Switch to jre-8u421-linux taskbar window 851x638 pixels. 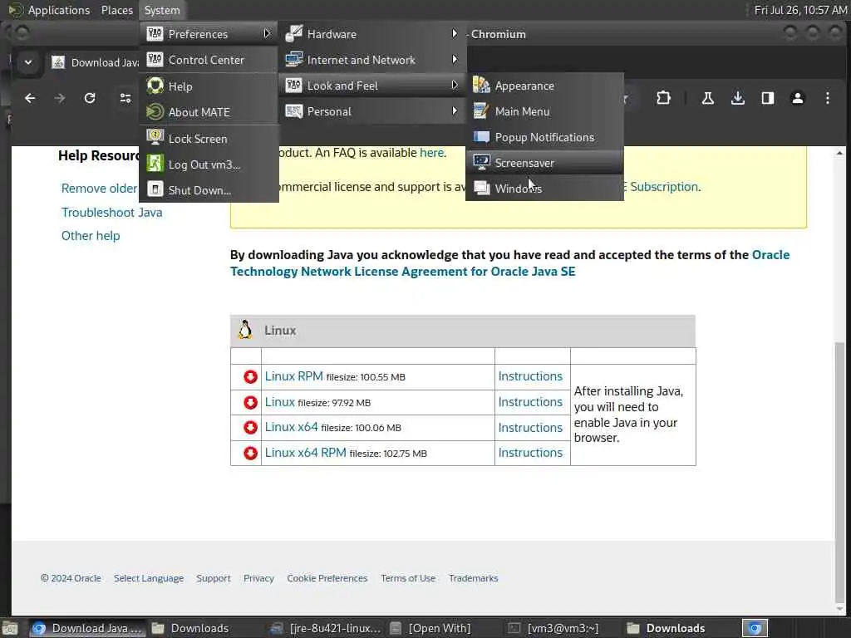[327, 628]
